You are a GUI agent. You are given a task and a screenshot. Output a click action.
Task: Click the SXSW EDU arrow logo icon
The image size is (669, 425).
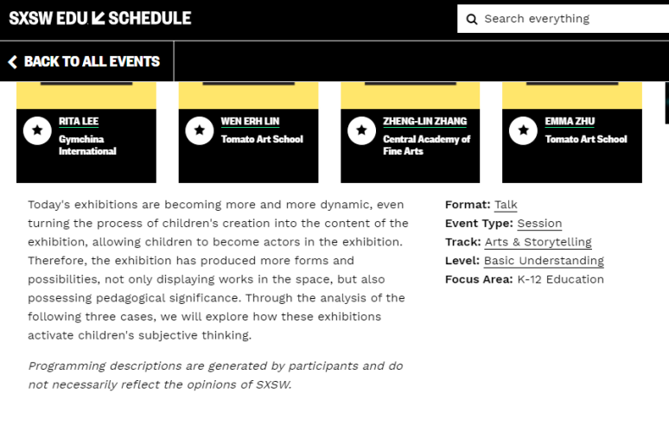(99, 18)
